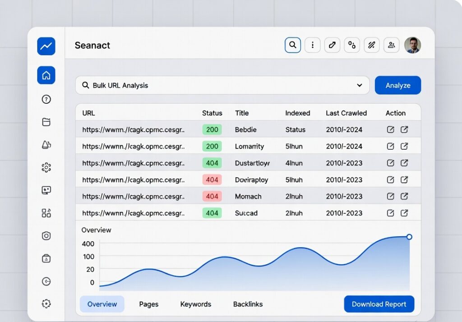Click the settings gear at sidebar bottom
This screenshot has height=322, width=462.
46,304
